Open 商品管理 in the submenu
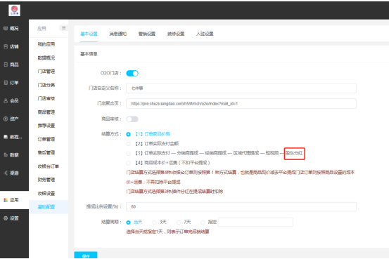 pyautogui.click(x=46, y=112)
